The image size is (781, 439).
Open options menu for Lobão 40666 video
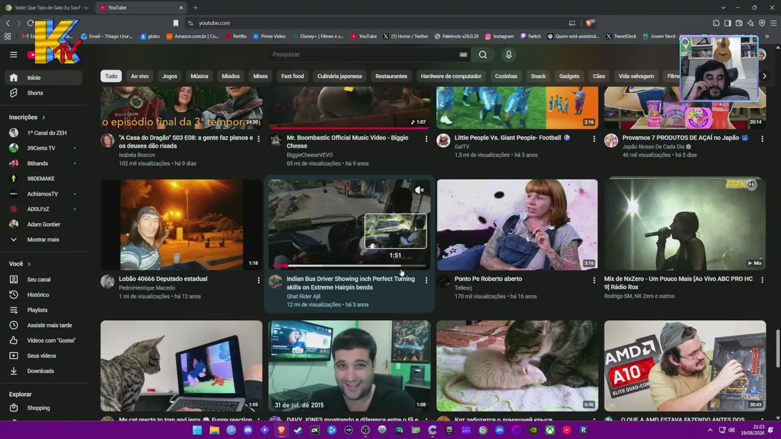tap(258, 280)
